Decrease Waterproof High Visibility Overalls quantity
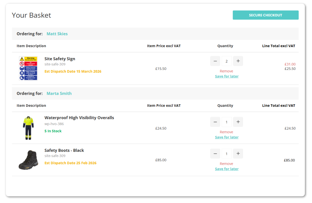 coord(215,122)
